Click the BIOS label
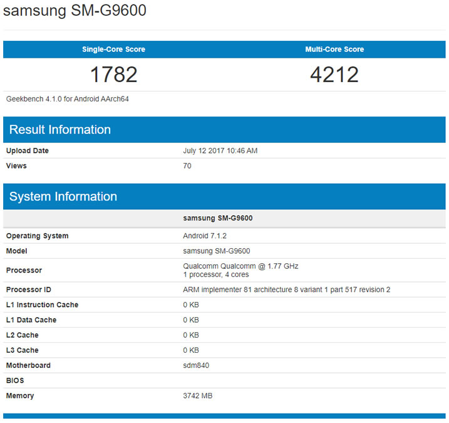Screen dimensions: 449x423 15,380
